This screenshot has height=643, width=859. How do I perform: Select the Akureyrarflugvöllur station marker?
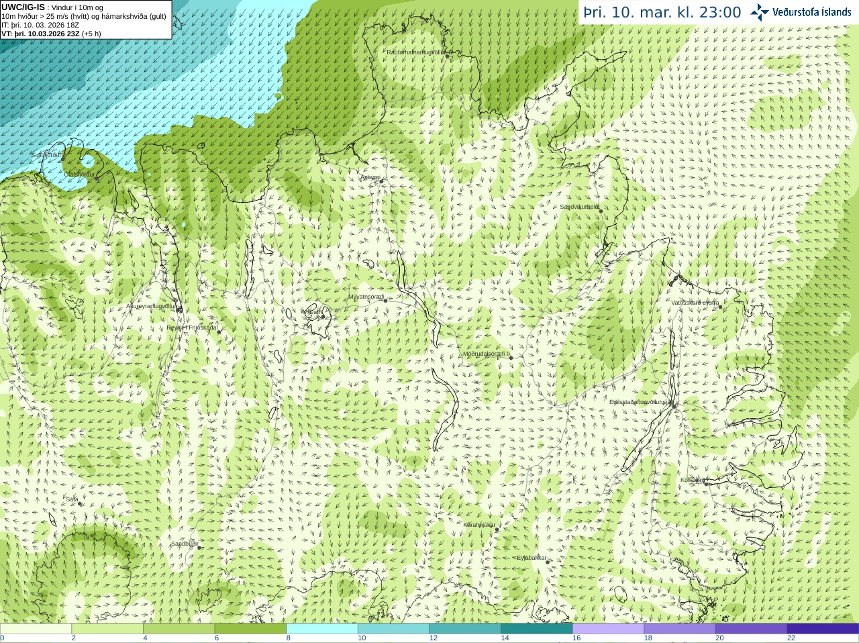tap(179, 309)
